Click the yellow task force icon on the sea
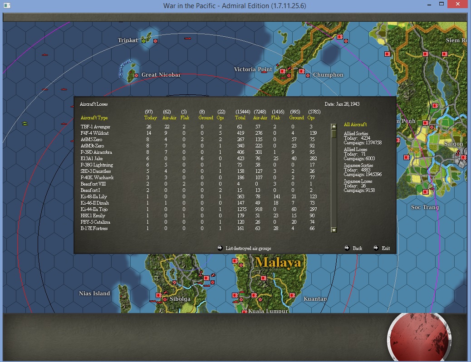The width and height of the screenshot is (471, 362). pos(25,123)
